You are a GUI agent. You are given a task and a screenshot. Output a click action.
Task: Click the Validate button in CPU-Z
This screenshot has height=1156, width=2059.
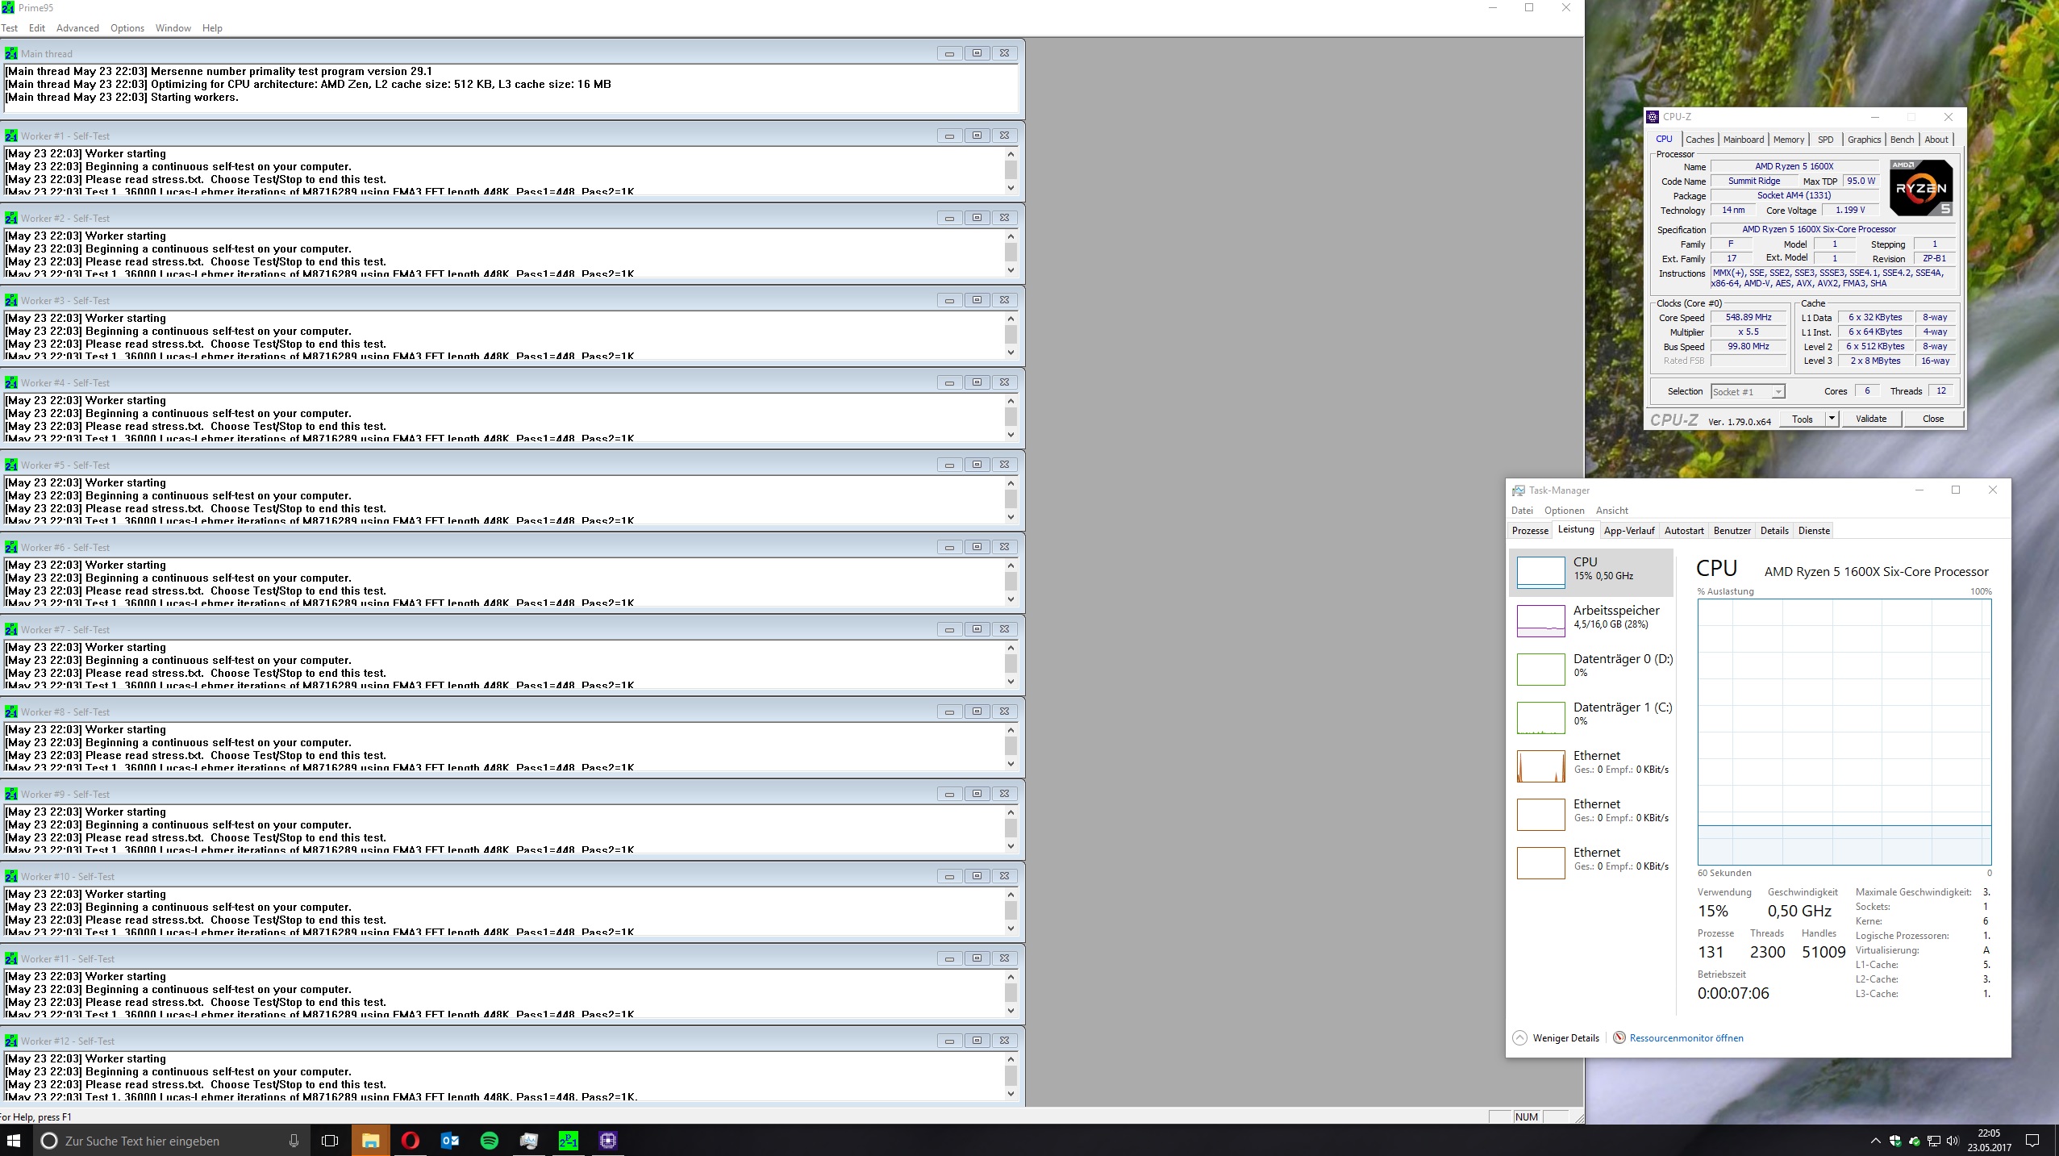click(x=1871, y=419)
